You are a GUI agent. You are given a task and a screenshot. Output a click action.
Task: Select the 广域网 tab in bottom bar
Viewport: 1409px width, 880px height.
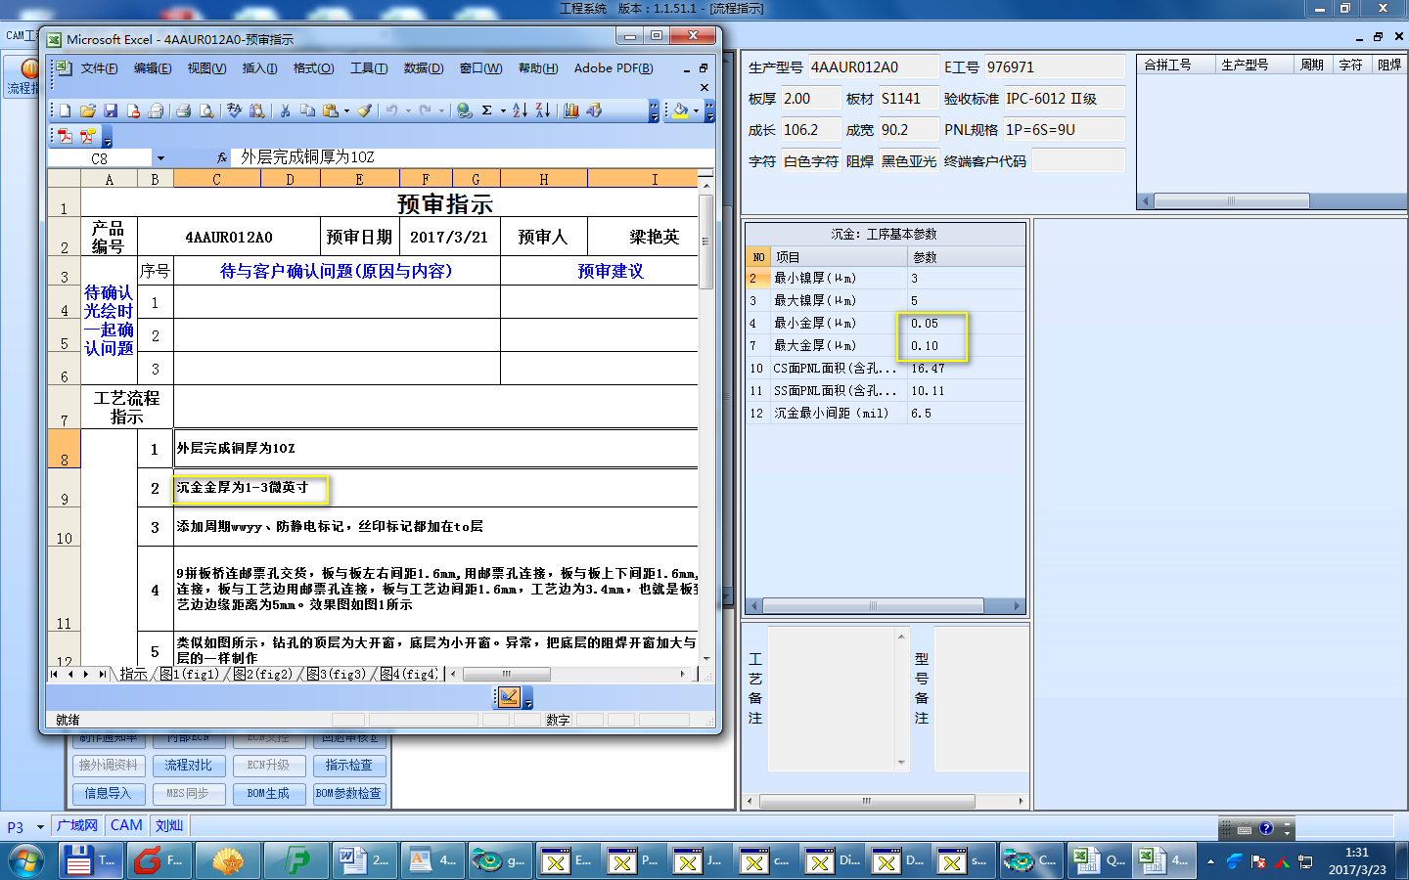(77, 826)
